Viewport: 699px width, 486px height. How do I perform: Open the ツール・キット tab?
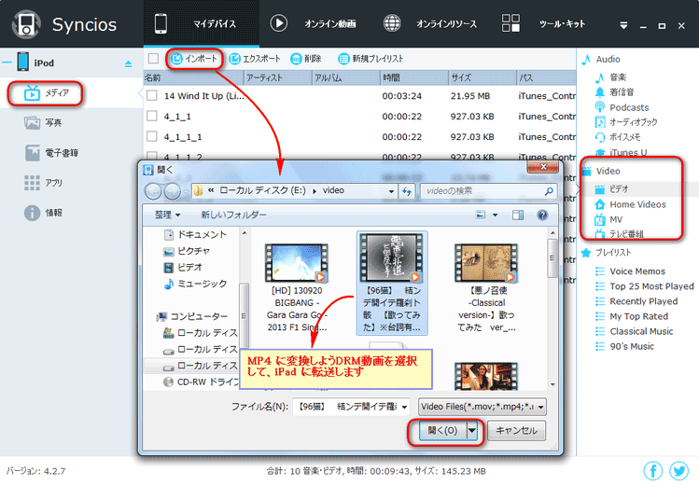(543, 23)
